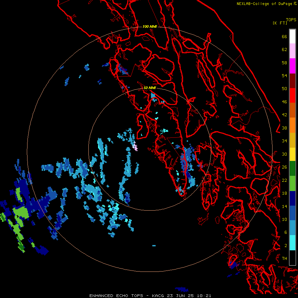The width and height of the screenshot is (298, 298).
Task: Click the dark green 30 kft swatch
Action: 292,169
